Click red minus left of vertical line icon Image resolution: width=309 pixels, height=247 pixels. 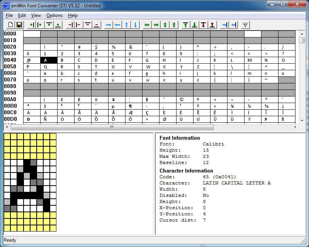(70, 25)
